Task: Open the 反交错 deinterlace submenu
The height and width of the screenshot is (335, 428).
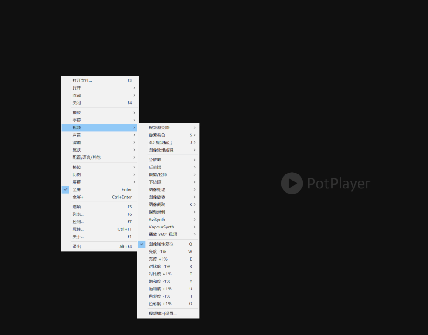Action: point(168,167)
